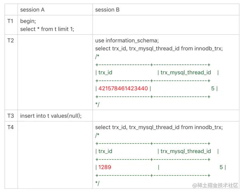Click the red value 421578461423440

pyautogui.click(x=123, y=88)
